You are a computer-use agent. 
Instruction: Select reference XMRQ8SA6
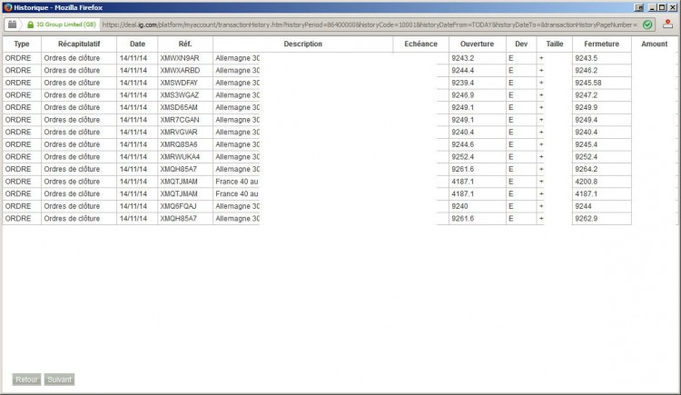tap(179, 144)
